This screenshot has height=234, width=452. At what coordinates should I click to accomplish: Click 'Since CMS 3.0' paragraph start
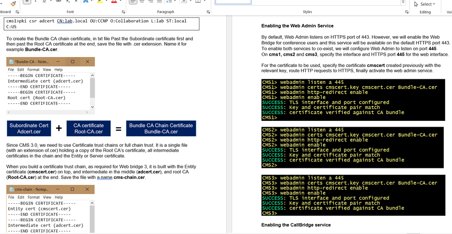[x=19, y=145]
